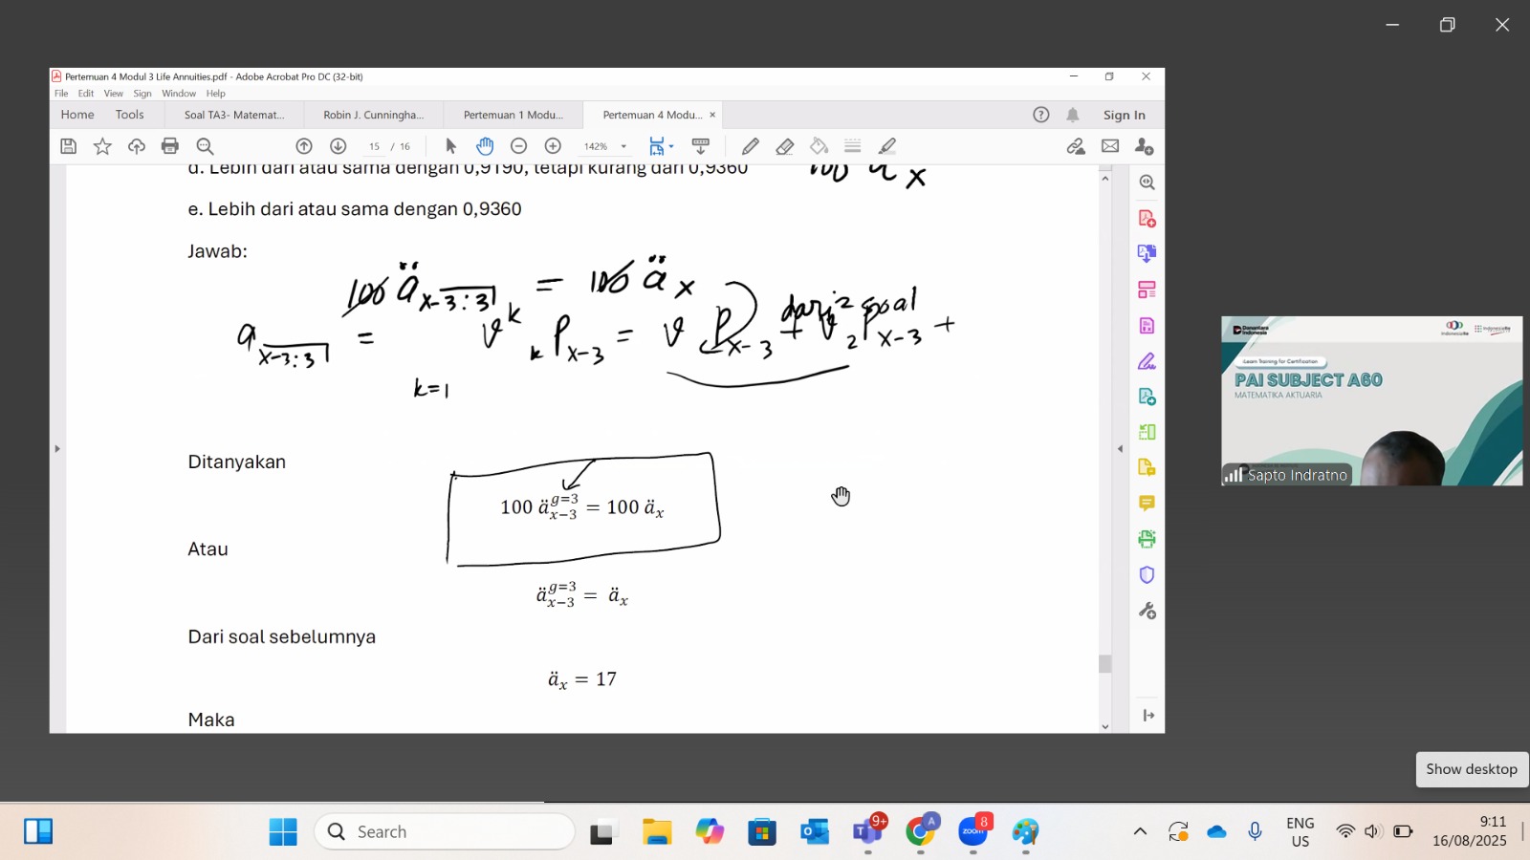Switch to the Pertemuan 1 Modu... tab
The image size is (1530, 860).
[513, 115]
